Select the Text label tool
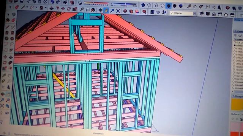 tap(88, 9)
